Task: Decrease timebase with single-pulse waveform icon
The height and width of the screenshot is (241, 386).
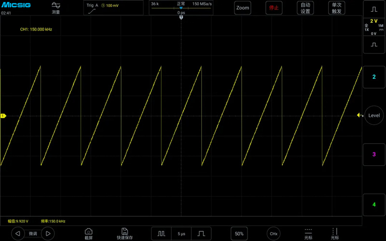Action: tap(201, 234)
